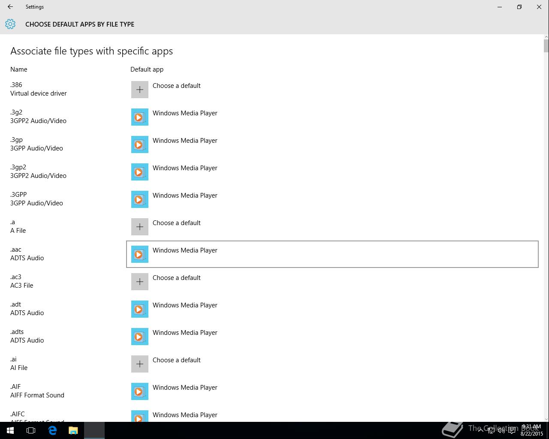
Task: Select the 'A File' description
Action: [18, 231]
